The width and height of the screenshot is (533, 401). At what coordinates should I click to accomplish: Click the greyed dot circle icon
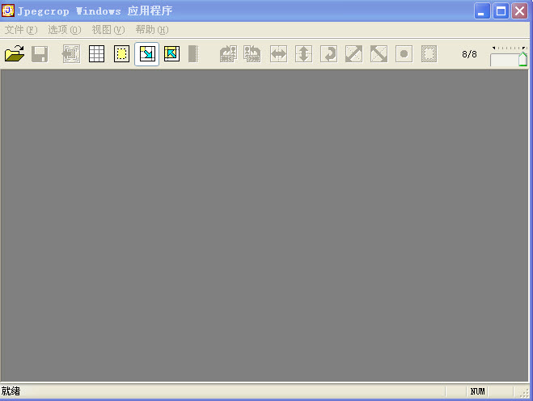[404, 54]
